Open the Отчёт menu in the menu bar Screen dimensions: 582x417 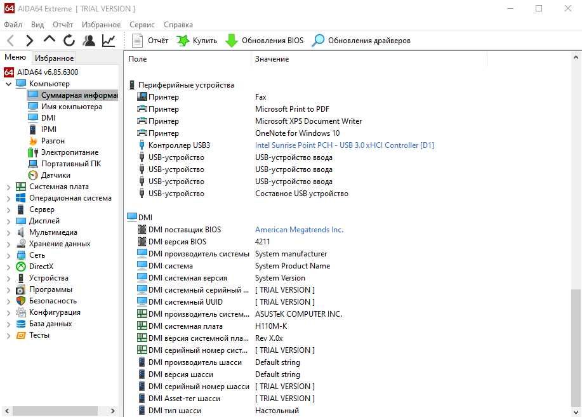(63, 25)
